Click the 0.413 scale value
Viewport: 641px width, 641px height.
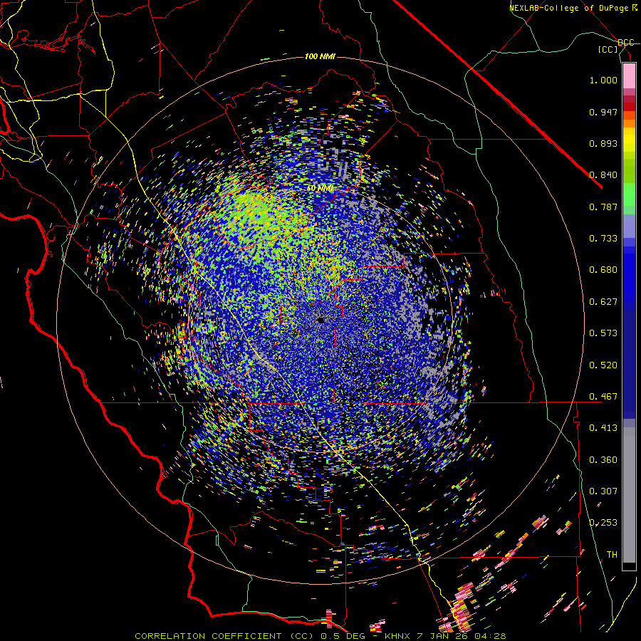(x=603, y=428)
